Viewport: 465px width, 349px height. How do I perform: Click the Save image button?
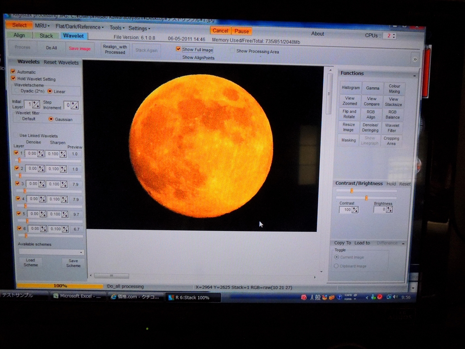[79, 49]
